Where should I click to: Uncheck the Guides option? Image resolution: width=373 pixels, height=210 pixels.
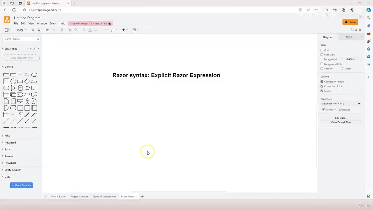[x=322, y=91]
